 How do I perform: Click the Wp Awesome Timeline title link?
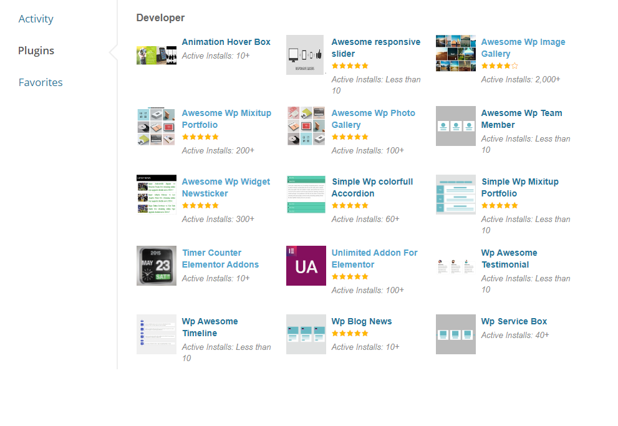(x=210, y=327)
